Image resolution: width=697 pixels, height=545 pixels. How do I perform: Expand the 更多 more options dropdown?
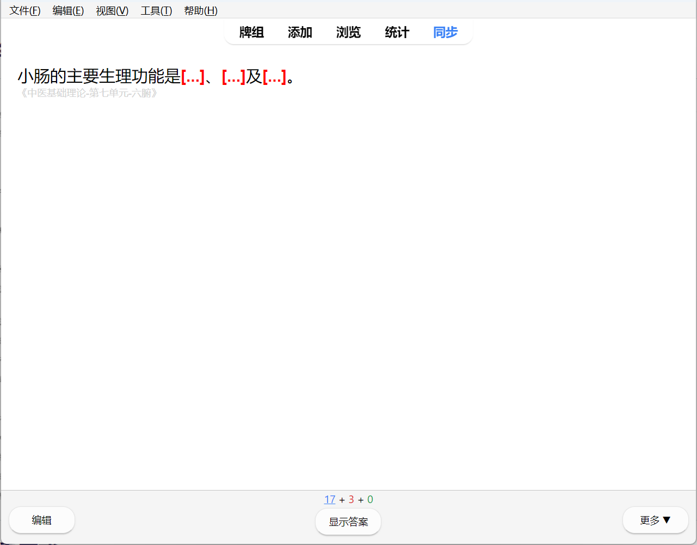tap(656, 520)
